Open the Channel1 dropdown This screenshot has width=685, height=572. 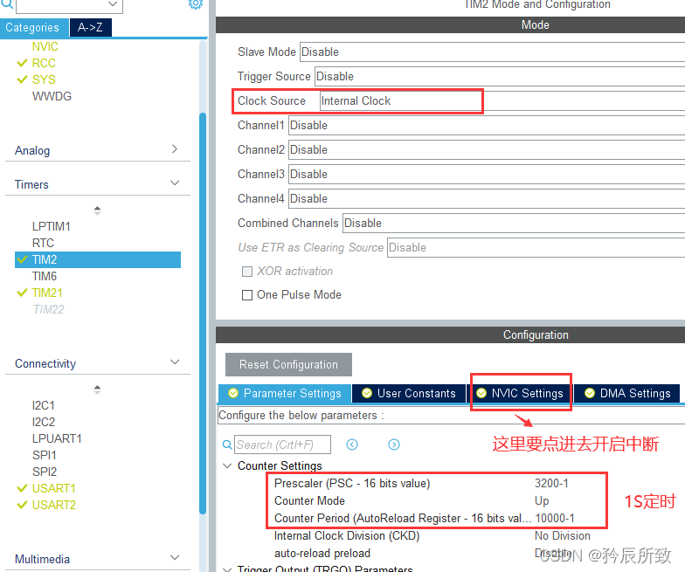click(x=486, y=126)
